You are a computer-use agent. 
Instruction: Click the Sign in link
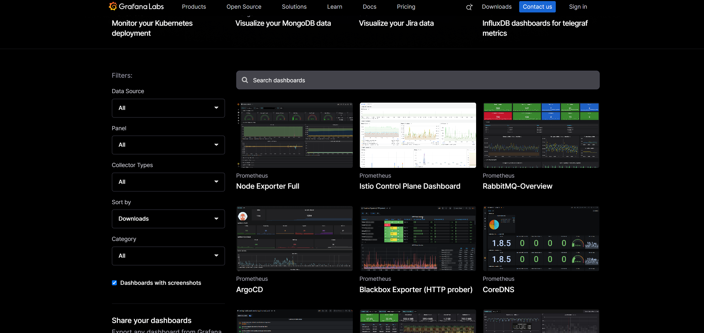[578, 6]
